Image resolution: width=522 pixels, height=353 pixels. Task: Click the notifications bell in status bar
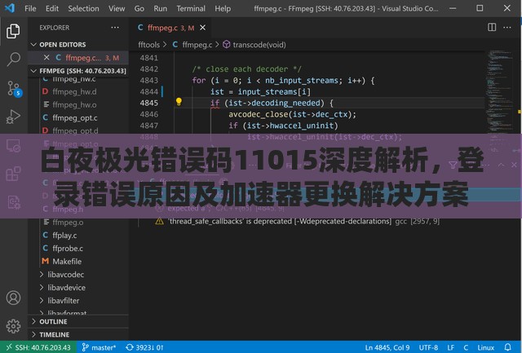[x=507, y=347]
